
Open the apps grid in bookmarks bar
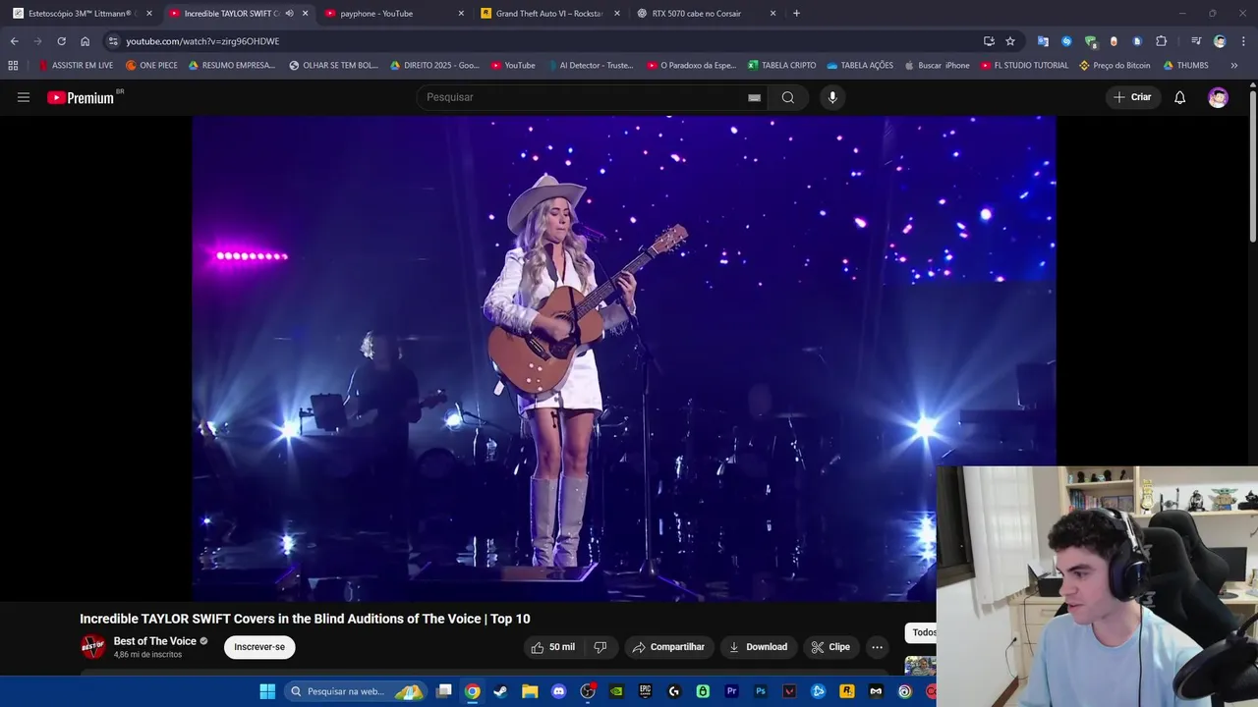tap(13, 66)
